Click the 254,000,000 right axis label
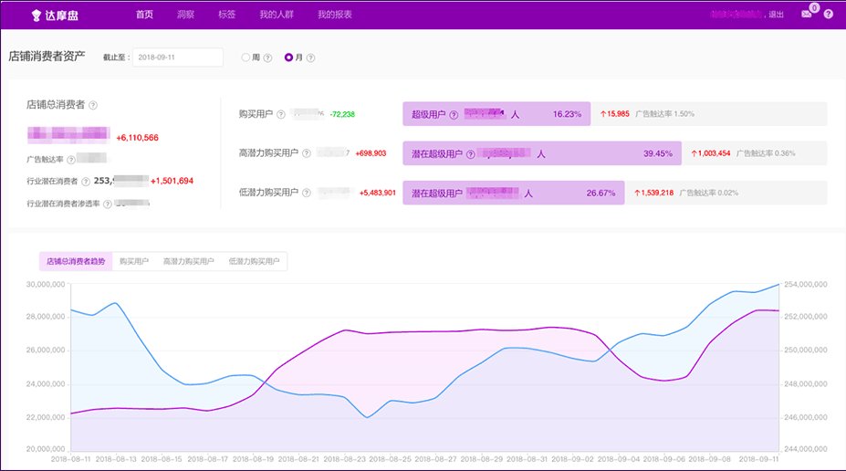 click(806, 284)
